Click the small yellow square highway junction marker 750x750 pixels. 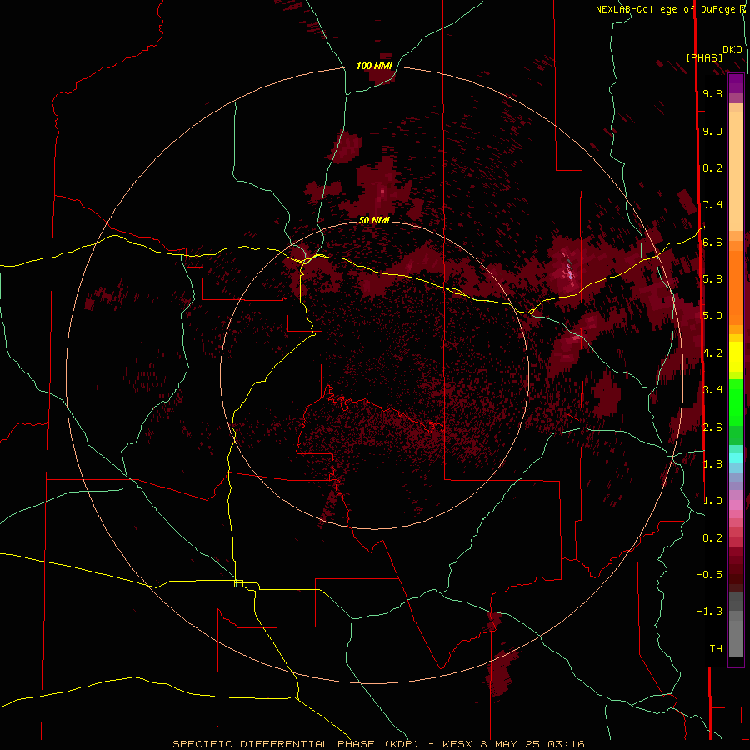point(238,583)
